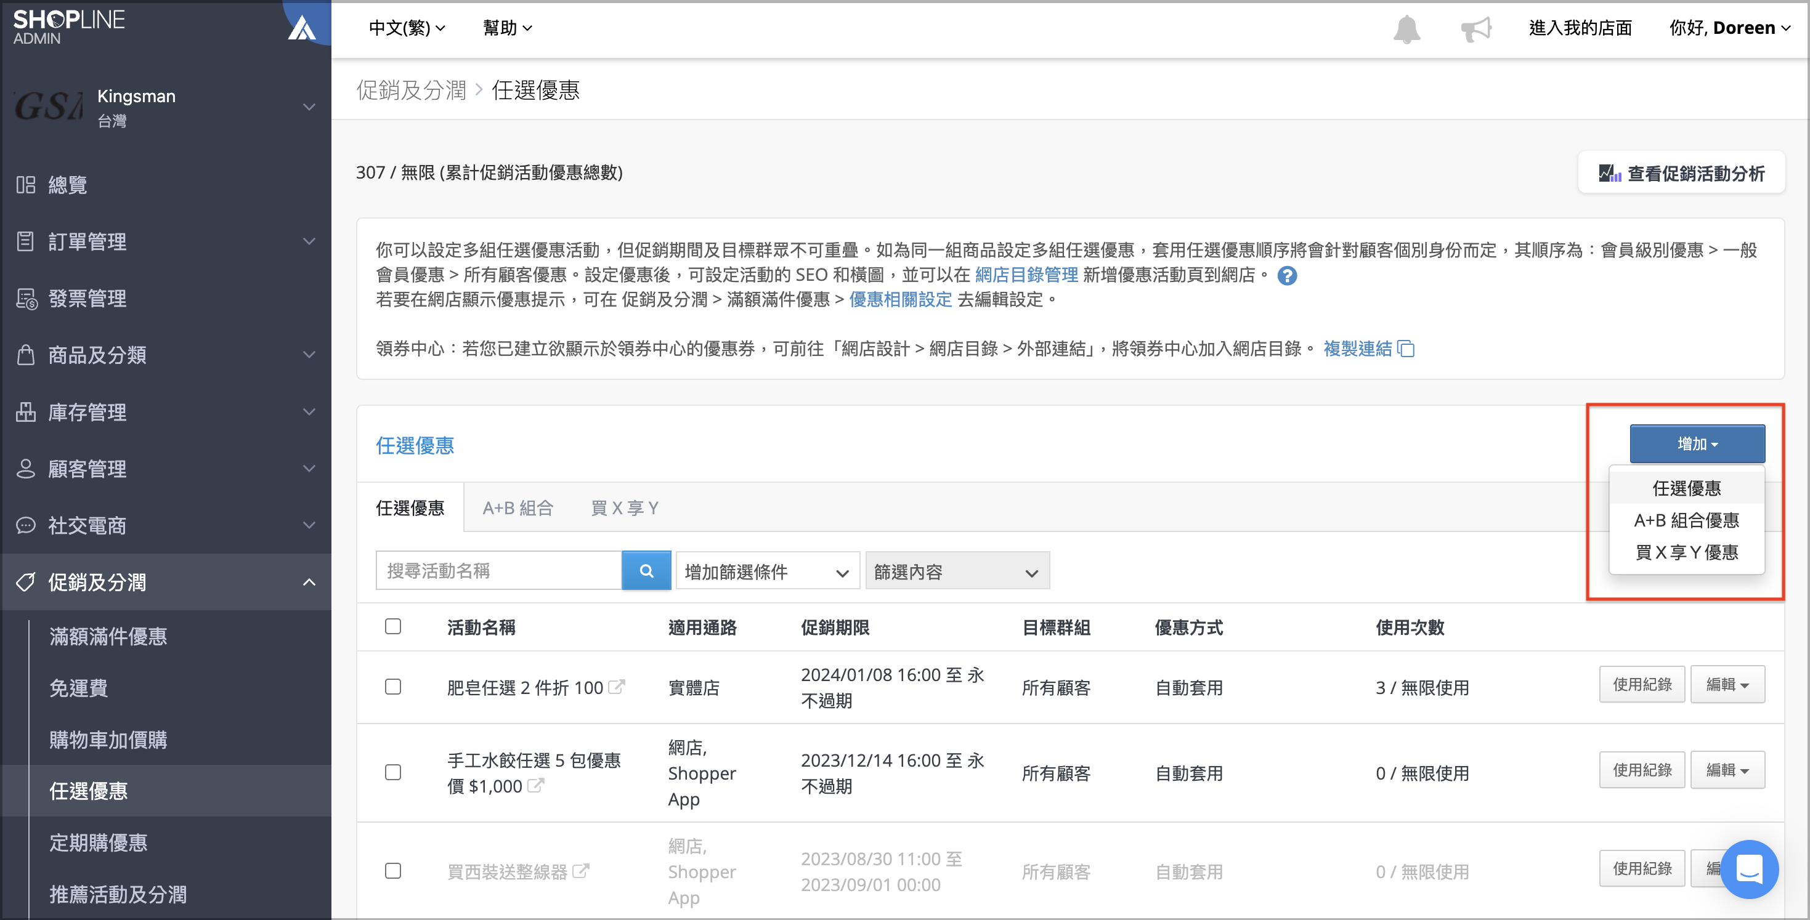Check the box for 買西裝送整線器

394,871
